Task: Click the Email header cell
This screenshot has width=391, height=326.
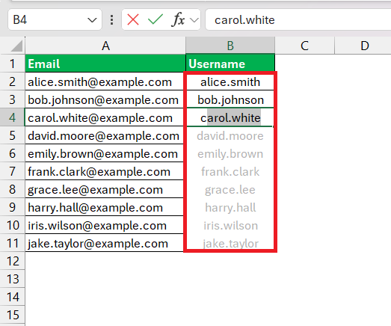Action: coord(105,64)
